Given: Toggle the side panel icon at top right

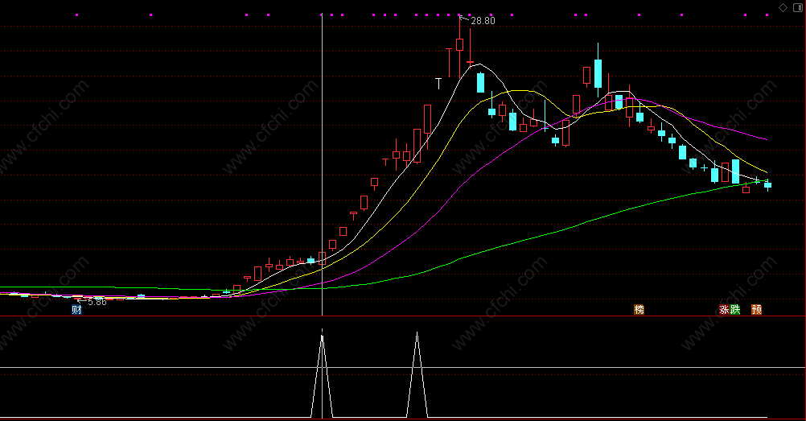Looking at the screenshot, I should pyautogui.click(x=798, y=7).
